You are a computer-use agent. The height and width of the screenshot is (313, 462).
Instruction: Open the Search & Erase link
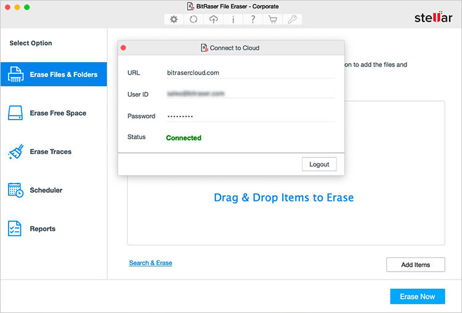click(x=150, y=263)
